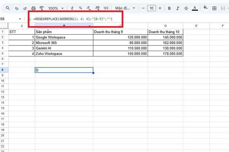Click the Sản phẩm header cell
229x152 pixels.
(64, 32)
